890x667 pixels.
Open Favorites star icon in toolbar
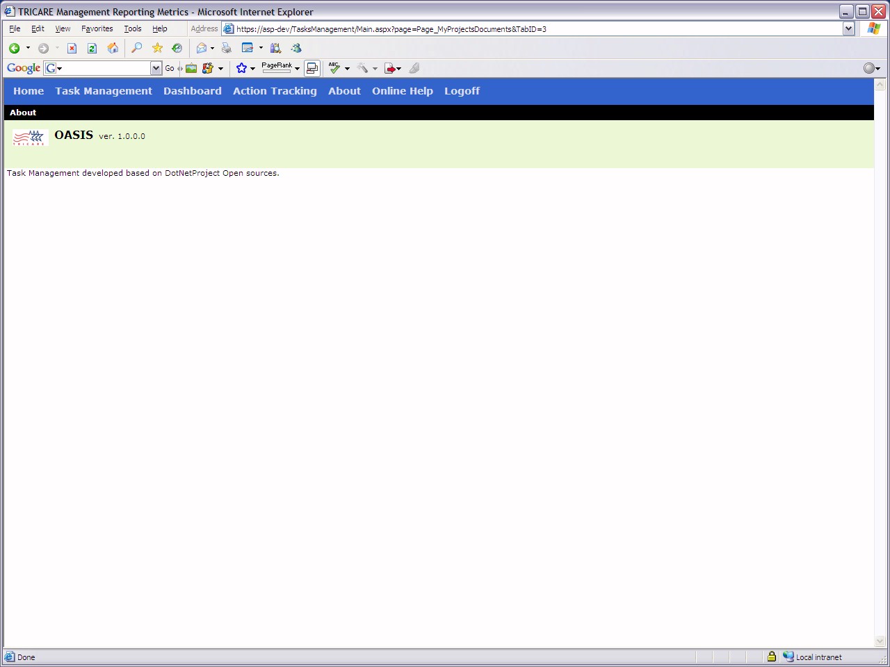[158, 48]
